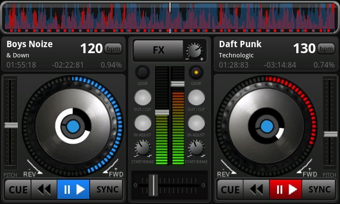
Task: Click the right START/BRAKE knob
Action: tap(196, 148)
